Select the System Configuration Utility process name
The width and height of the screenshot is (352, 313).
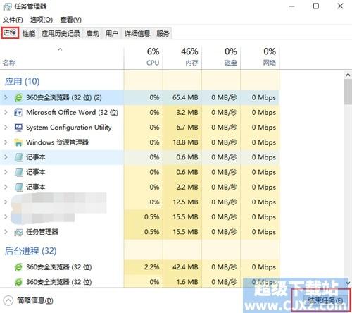tap(69, 128)
